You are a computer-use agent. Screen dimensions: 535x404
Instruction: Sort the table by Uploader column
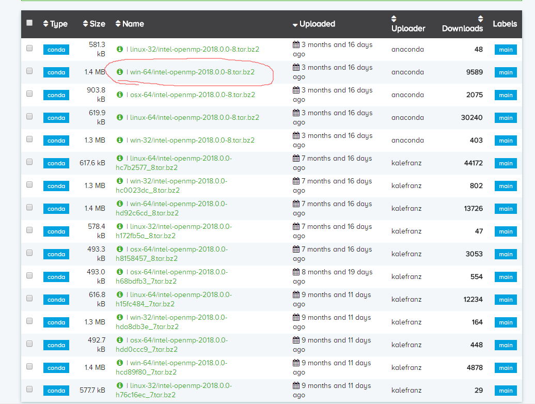(408, 24)
